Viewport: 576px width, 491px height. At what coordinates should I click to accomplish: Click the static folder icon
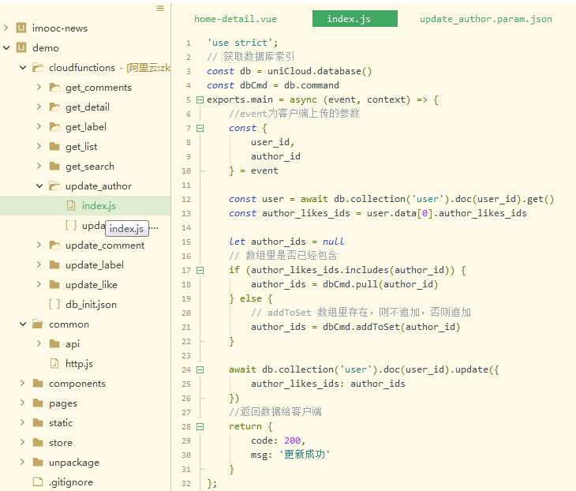click(x=38, y=422)
